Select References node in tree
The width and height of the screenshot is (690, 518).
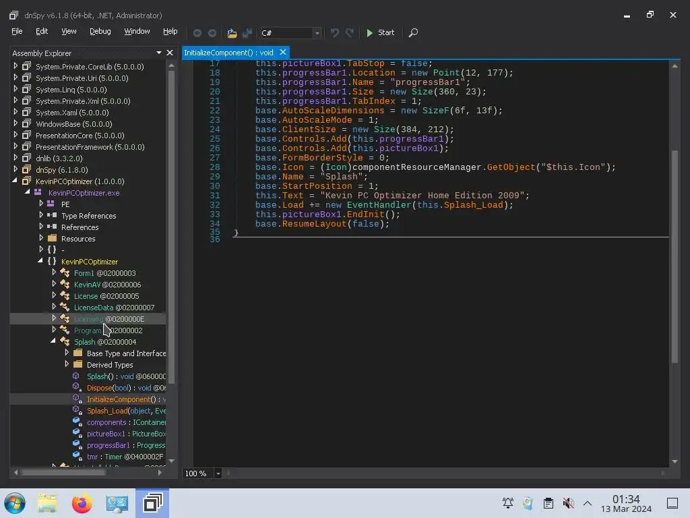[x=80, y=227]
